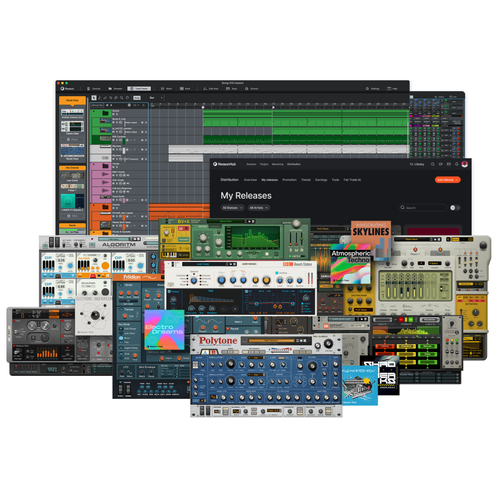Image resolution: width=498 pixels, height=498 pixels.
Task: Click the video chat icon in ReasonHub
Action: coord(441,164)
